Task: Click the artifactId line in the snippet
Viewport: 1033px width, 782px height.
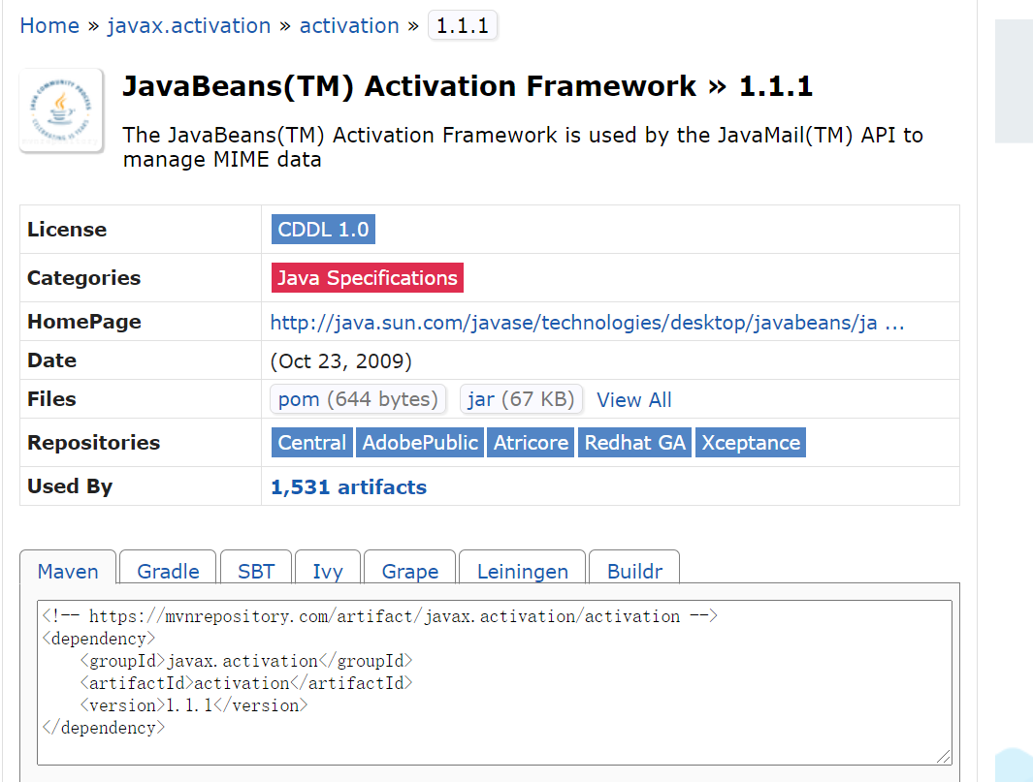Action: 245,683
